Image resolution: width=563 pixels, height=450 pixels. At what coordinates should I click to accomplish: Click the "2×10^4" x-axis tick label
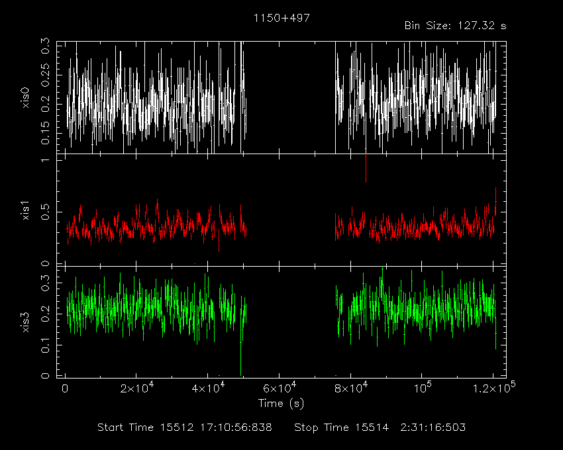[137, 388]
